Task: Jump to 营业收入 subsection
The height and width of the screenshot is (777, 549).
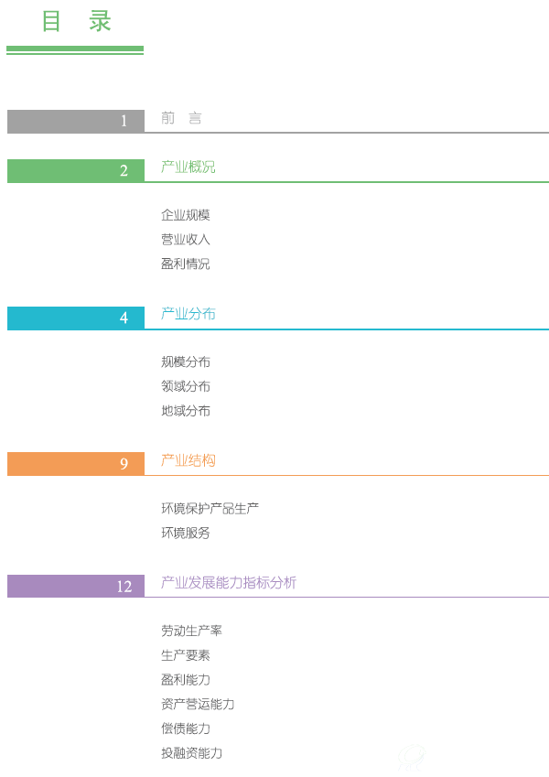Action: tap(186, 240)
